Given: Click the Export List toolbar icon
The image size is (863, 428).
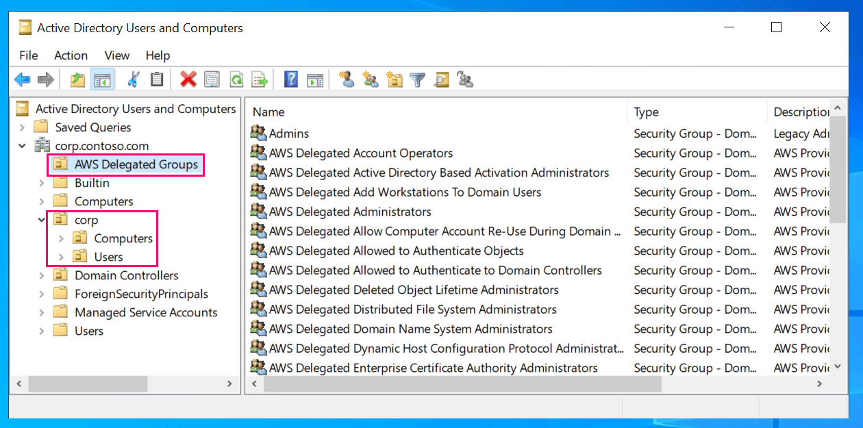Looking at the screenshot, I should point(260,80).
